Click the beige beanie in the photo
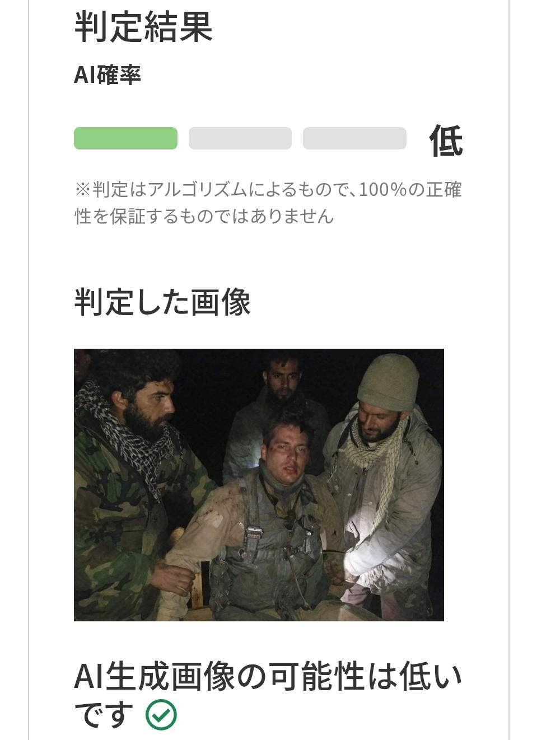537x740 pixels. (x=388, y=380)
